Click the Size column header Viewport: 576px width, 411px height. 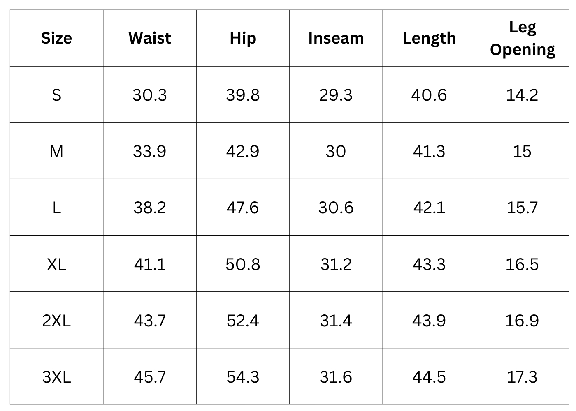56,38
